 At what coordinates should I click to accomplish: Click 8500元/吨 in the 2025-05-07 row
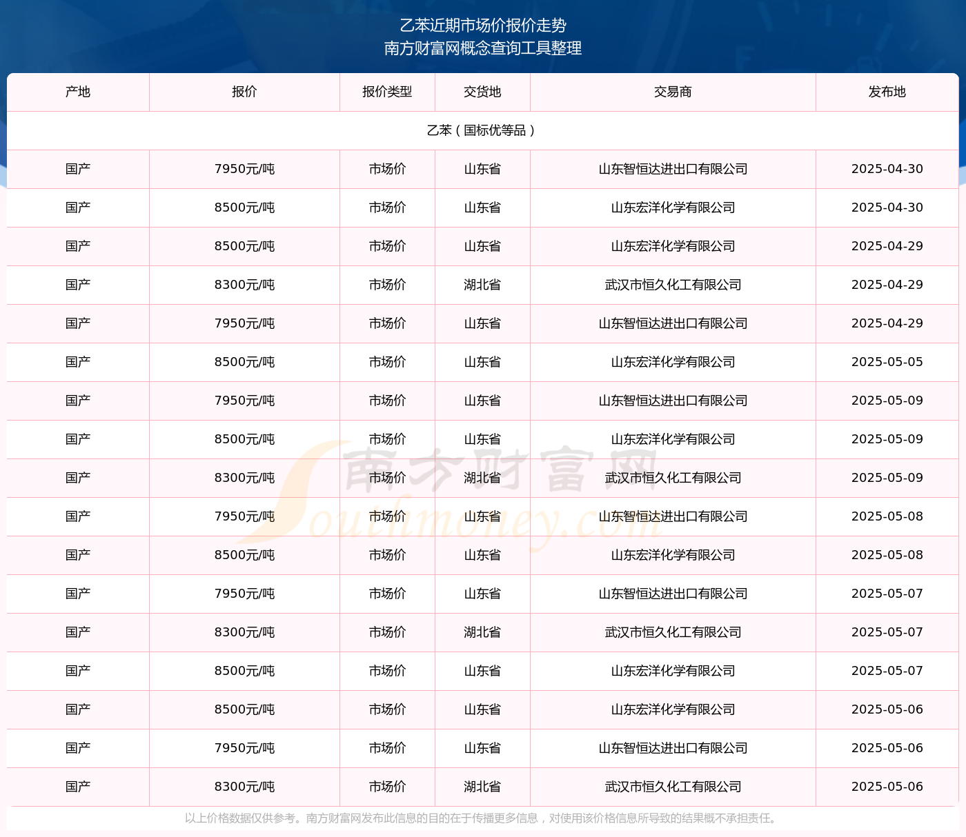pos(244,671)
